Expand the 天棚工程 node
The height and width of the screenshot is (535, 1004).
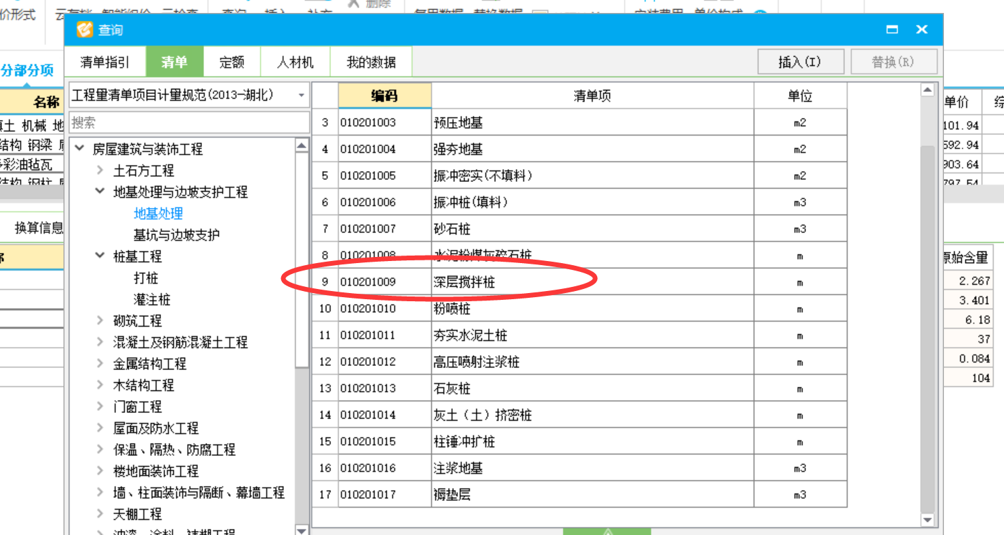click(100, 514)
